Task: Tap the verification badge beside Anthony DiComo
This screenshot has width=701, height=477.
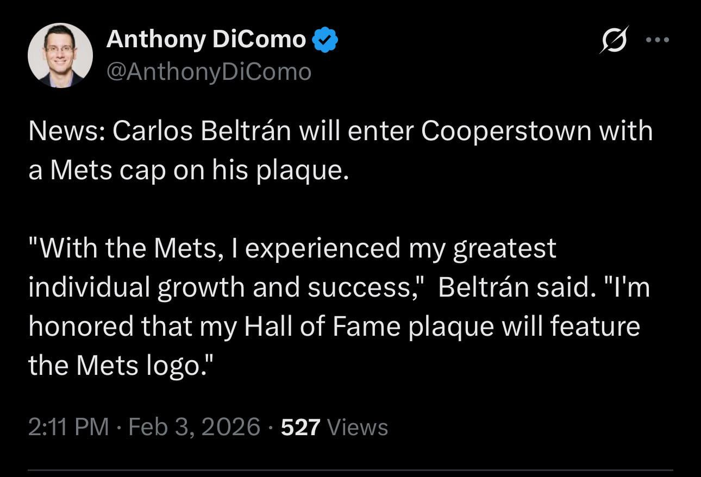Action: coord(326,38)
